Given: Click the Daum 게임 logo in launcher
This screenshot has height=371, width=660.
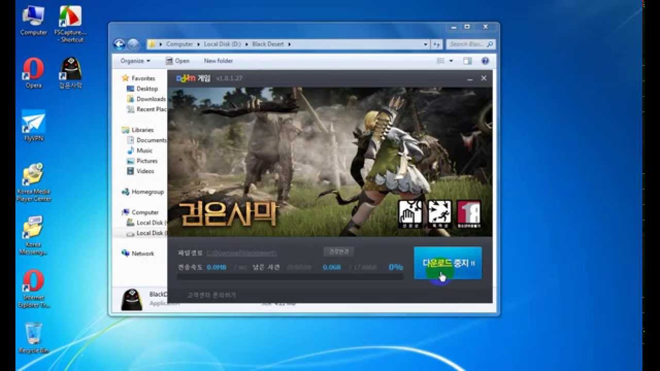Looking at the screenshot, I should point(193,78).
